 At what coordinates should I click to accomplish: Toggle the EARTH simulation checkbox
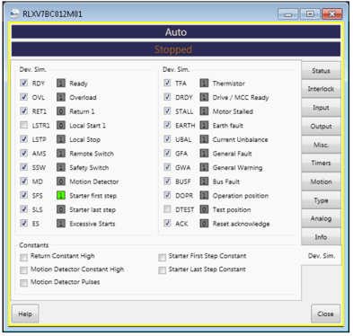167,125
